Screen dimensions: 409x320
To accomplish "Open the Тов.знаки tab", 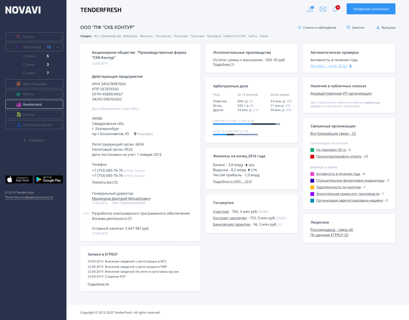I will [197, 36].
